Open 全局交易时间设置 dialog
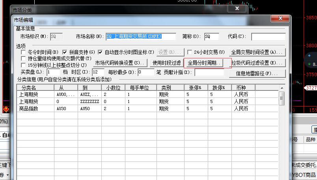 tap(257, 52)
